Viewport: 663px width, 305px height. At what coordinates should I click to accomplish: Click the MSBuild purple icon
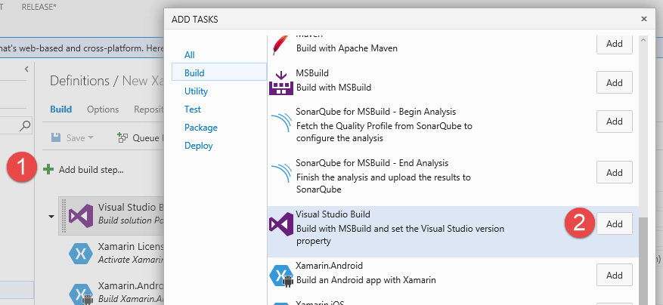(x=280, y=83)
